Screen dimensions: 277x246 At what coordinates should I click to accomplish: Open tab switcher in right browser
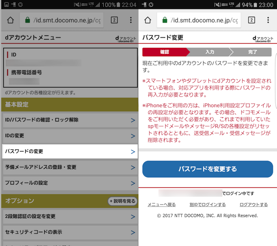point(251,20)
